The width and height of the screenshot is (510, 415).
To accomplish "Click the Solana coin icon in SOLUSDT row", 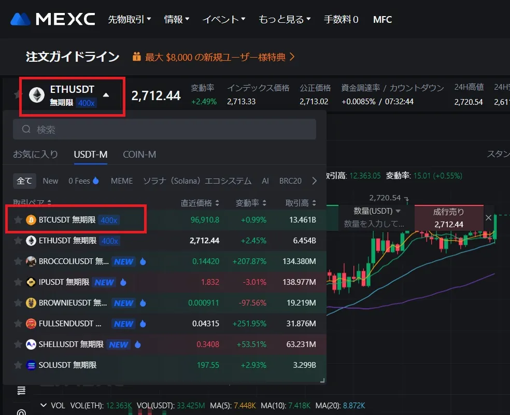I will [x=30, y=365].
